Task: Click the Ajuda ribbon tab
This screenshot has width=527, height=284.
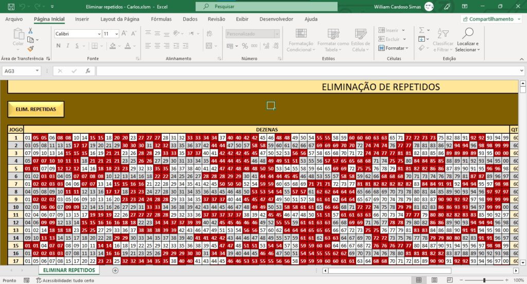Action: tap(311, 19)
